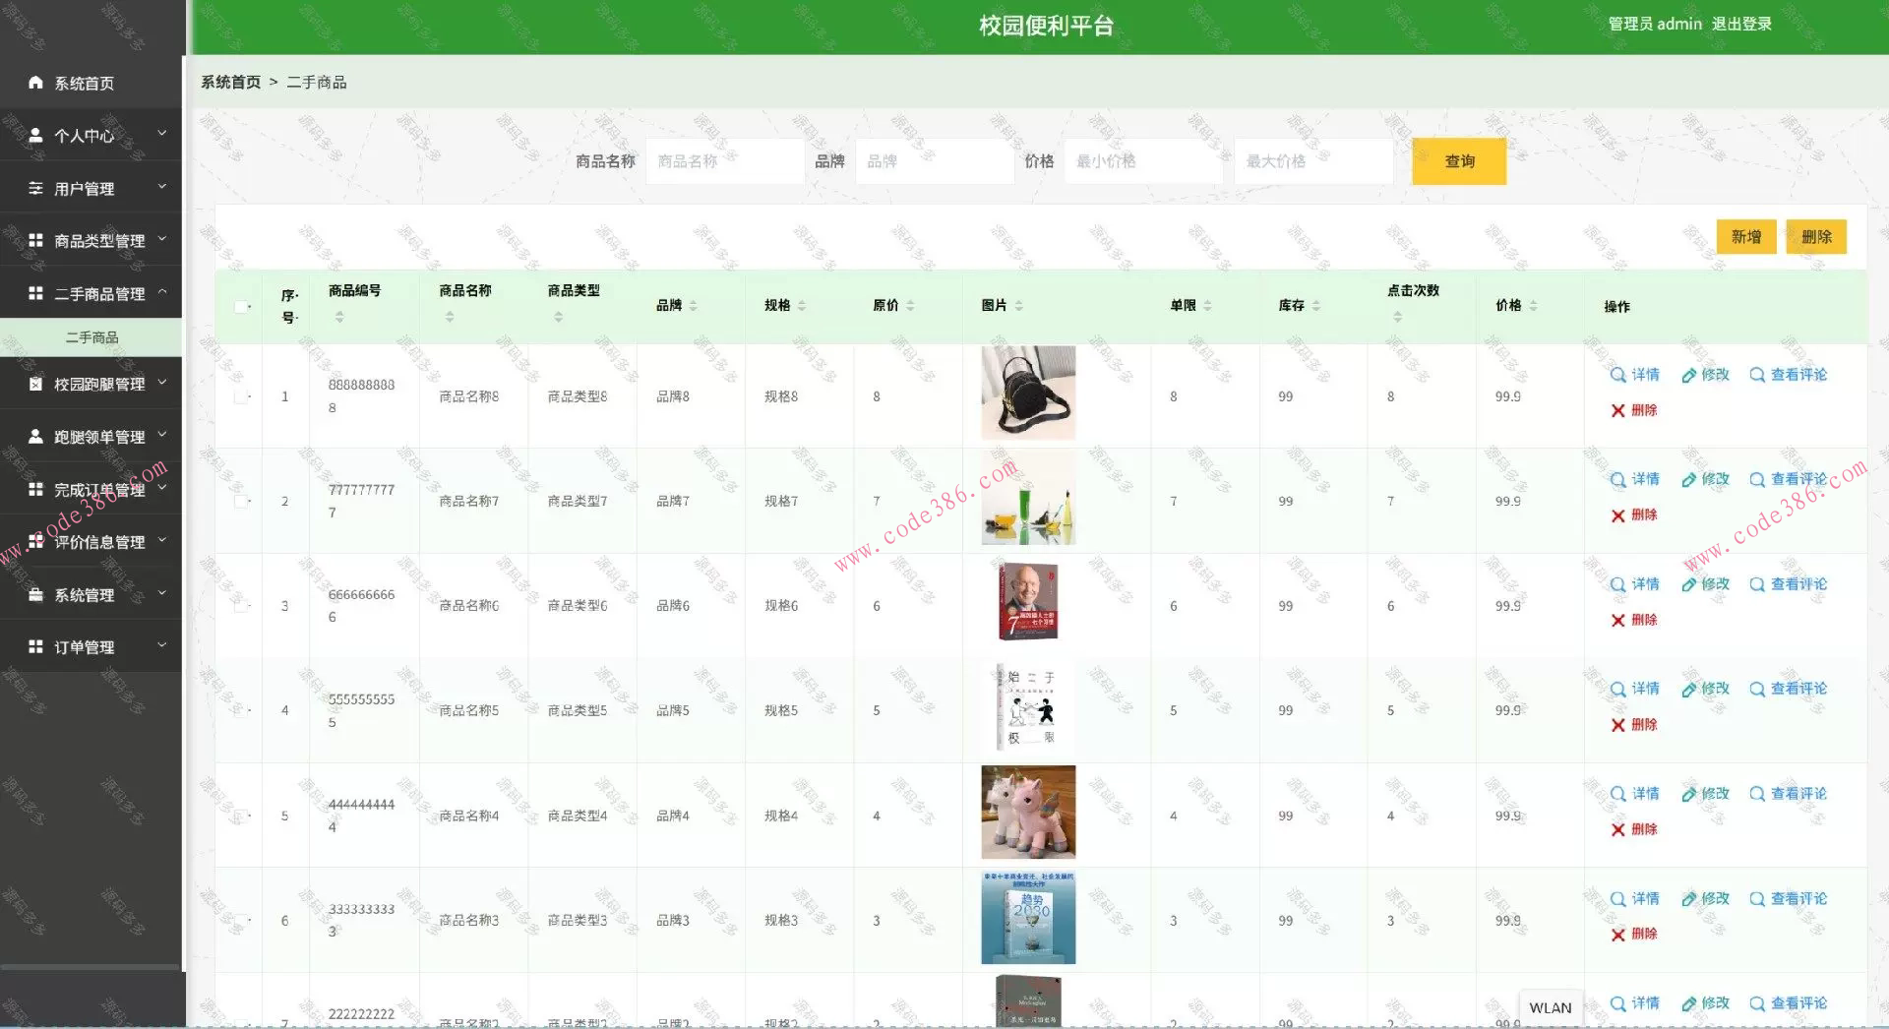Screen dimensions: 1889x1029
Task: Click the sidebar horizontal scrollbar
Action: click(91, 968)
